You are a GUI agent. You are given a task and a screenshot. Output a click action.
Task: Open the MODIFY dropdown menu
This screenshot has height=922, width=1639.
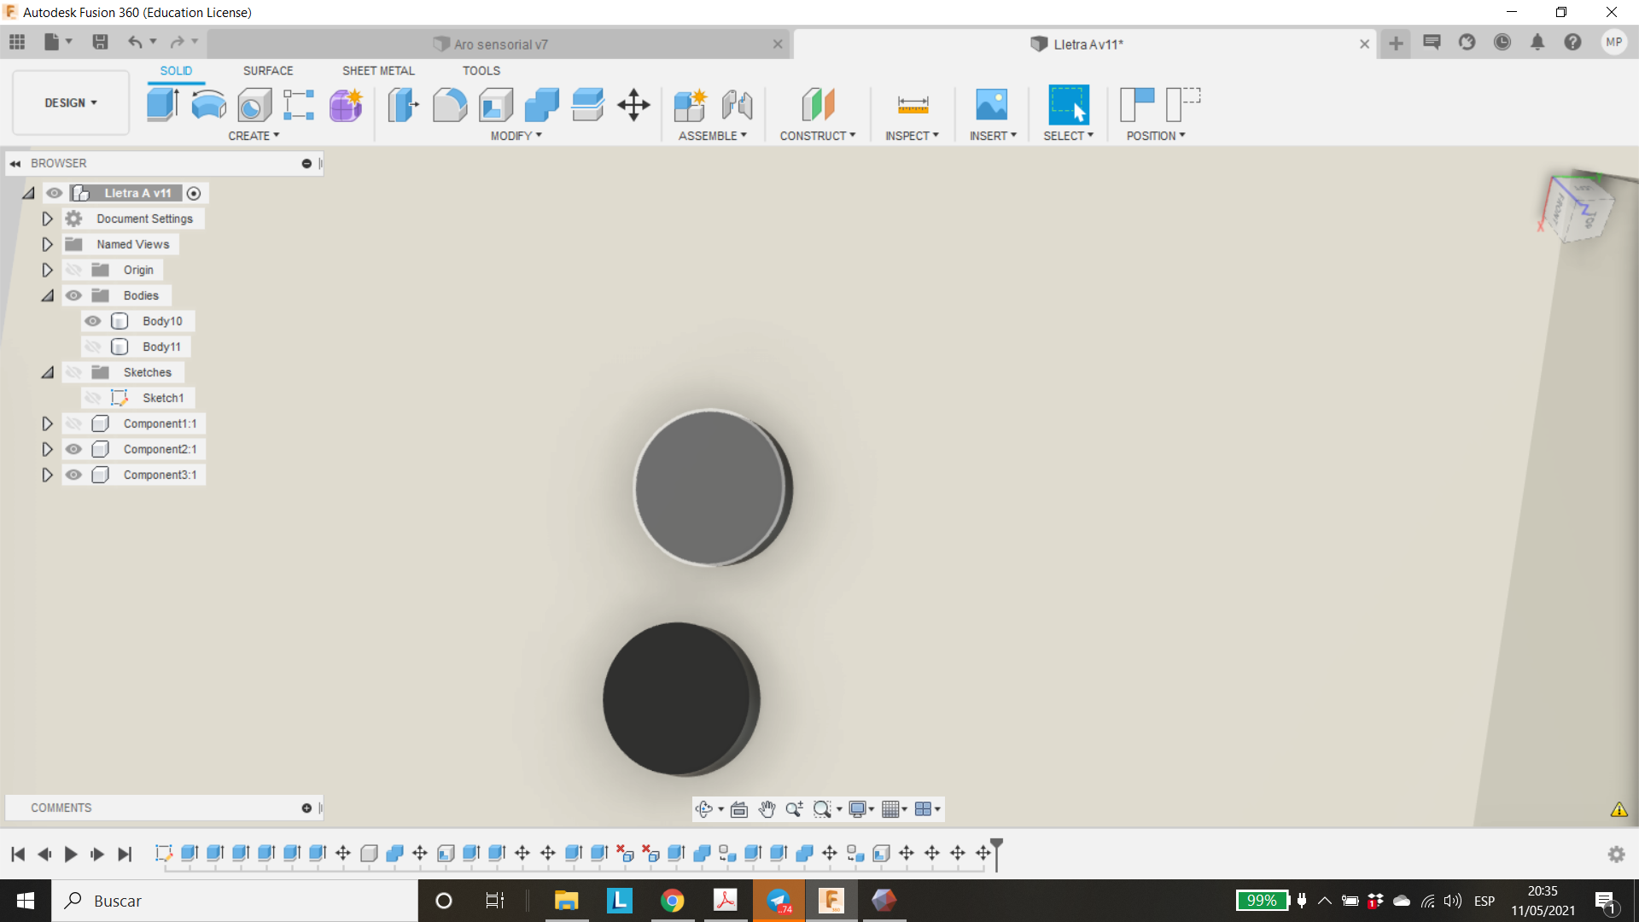pyautogui.click(x=516, y=136)
